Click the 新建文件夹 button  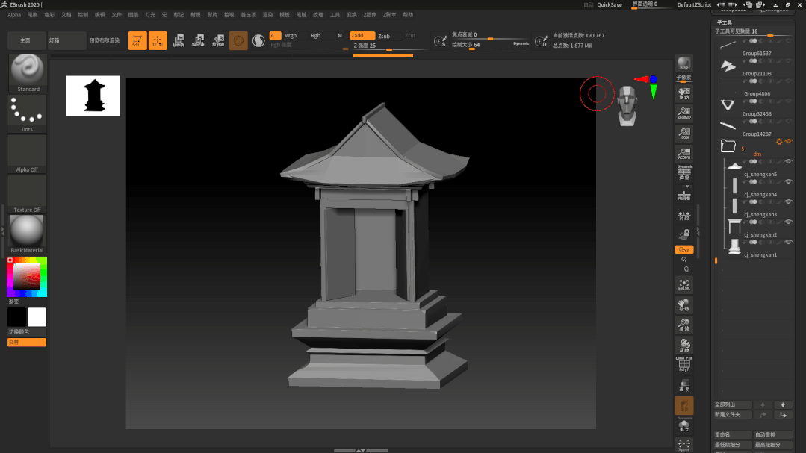pos(732,414)
